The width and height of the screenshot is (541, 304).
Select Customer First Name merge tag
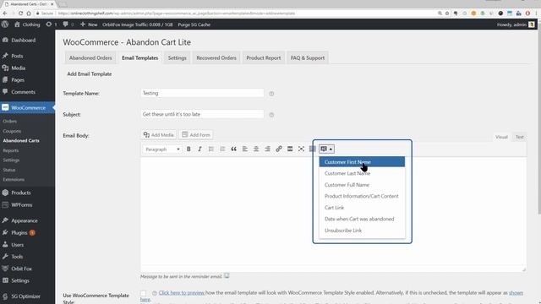click(362, 162)
